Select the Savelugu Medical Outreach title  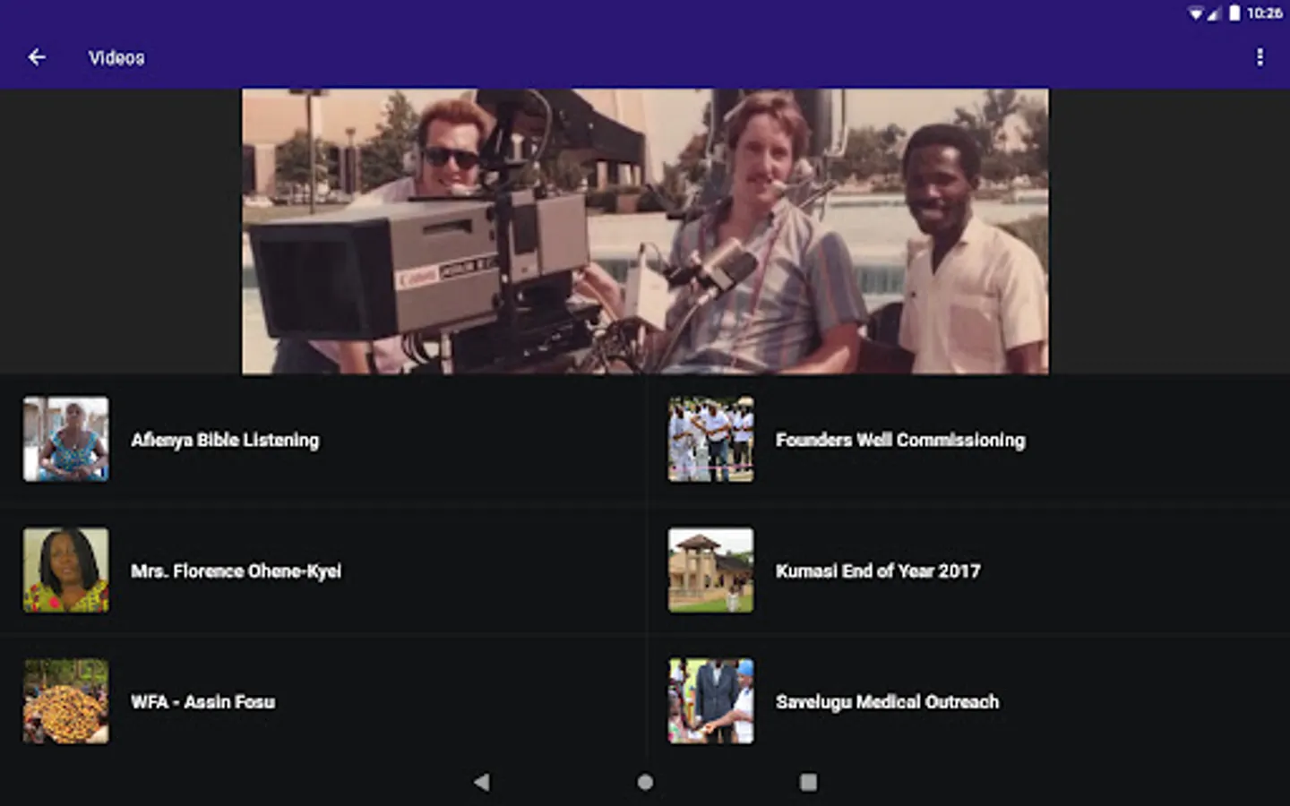[887, 701]
